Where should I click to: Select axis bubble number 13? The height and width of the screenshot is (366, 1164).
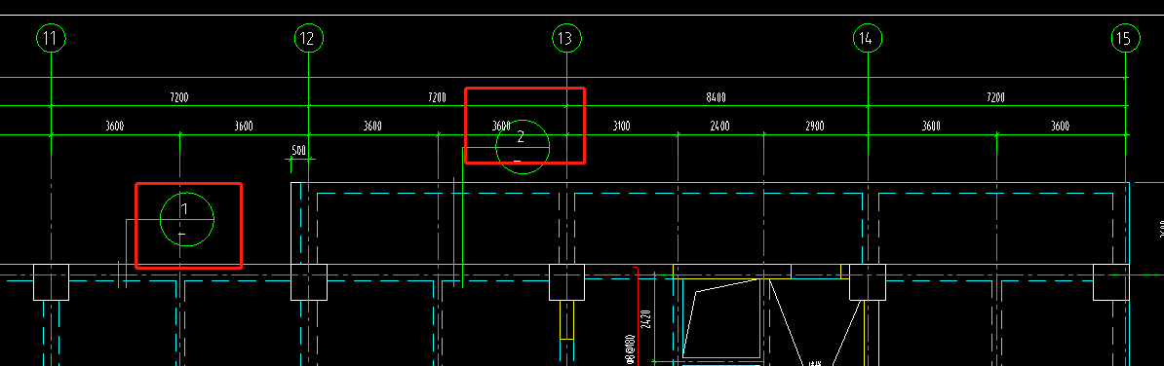(566, 38)
